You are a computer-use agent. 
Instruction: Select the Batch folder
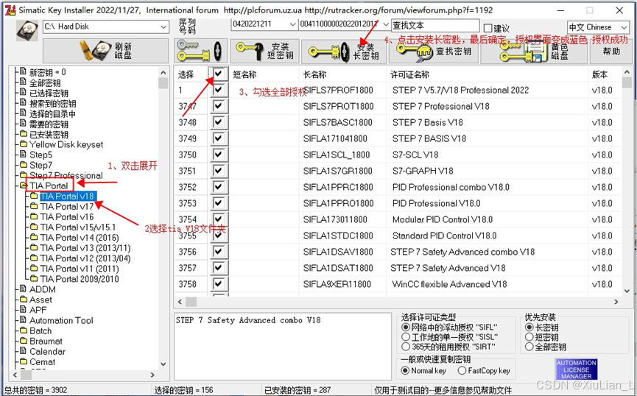(x=41, y=331)
